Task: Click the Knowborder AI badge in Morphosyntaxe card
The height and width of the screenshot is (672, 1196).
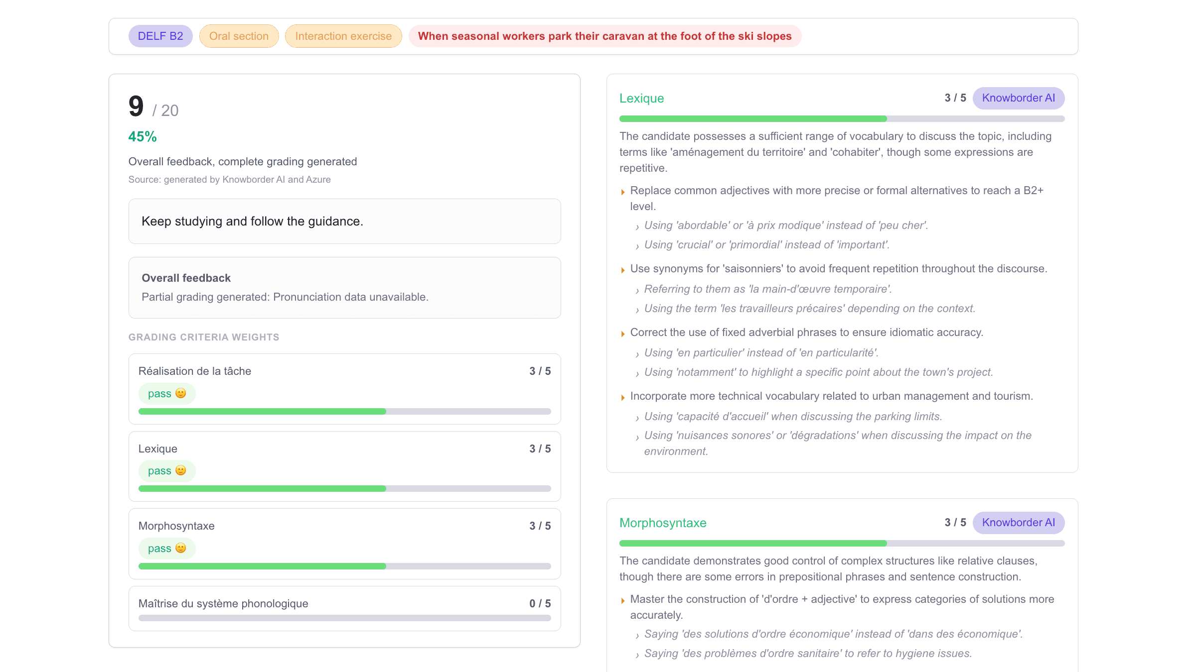Action: (1018, 523)
